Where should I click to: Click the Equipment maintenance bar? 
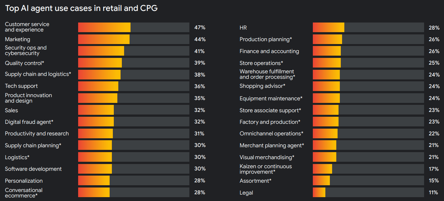point(368,98)
